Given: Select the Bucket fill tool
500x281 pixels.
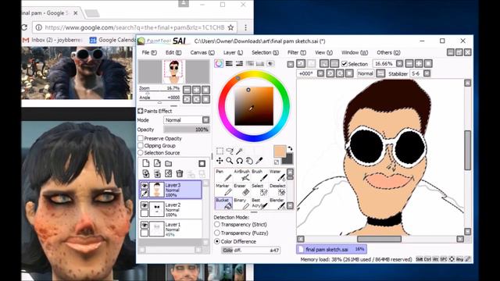Looking at the screenshot, I should click(223, 203).
